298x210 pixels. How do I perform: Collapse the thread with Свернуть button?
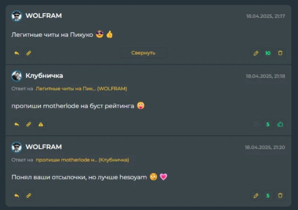pyautogui.click(x=143, y=53)
